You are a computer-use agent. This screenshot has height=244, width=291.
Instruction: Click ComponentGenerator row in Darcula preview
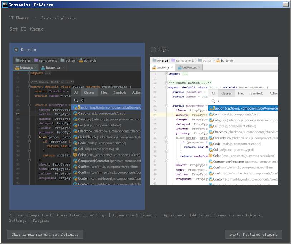(x=106, y=161)
